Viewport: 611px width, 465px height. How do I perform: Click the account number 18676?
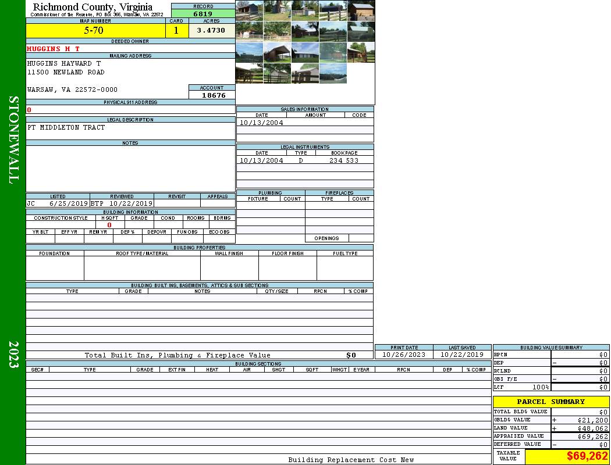pos(213,95)
